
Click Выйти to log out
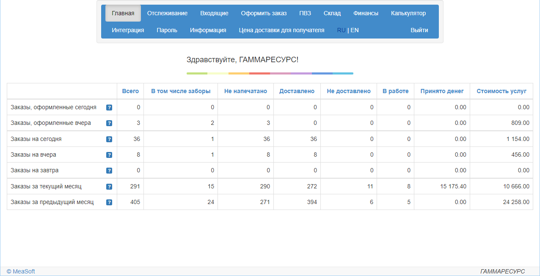tap(419, 30)
